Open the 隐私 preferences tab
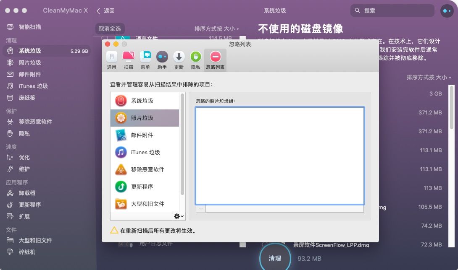This screenshot has height=270, width=458. click(196, 60)
